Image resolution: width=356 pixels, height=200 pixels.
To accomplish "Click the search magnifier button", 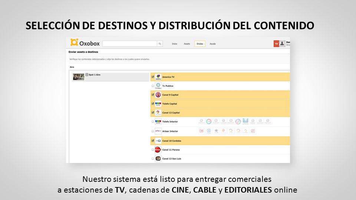I will (x=160, y=44).
